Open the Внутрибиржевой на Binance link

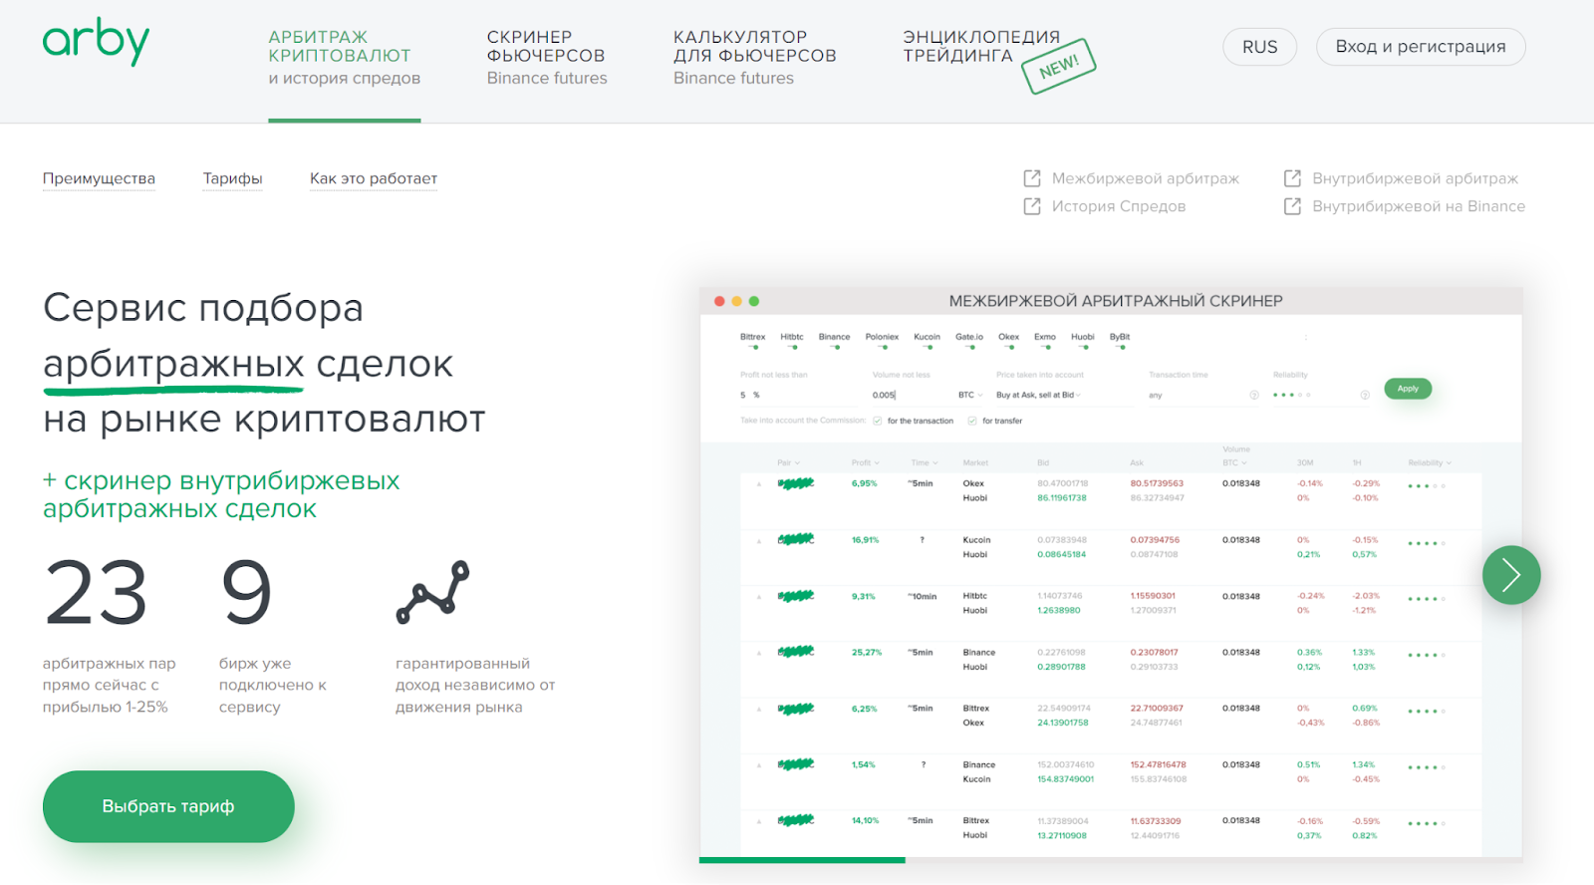(x=1419, y=206)
